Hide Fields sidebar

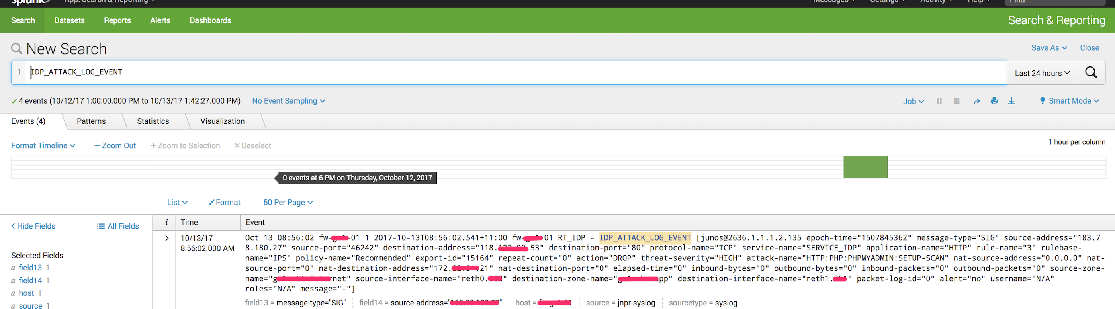click(x=33, y=226)
